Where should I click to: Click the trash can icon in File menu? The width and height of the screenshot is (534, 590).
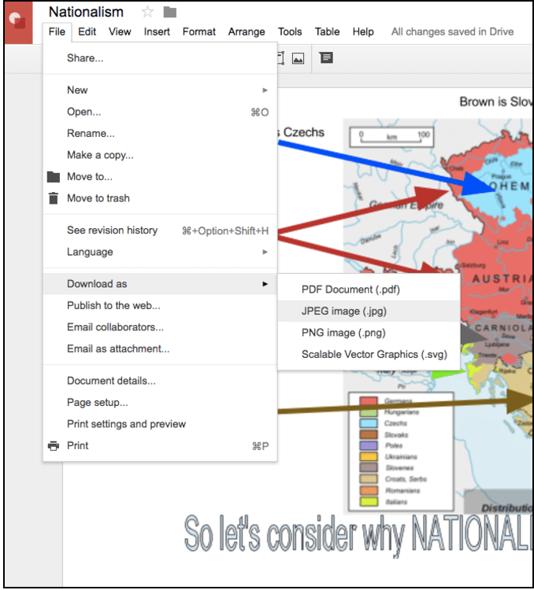point(54,198)
